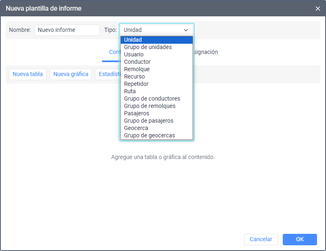Screen dimensions: 326x251
Task: Click the Nombre input field
Action: [x=67, y=30]
